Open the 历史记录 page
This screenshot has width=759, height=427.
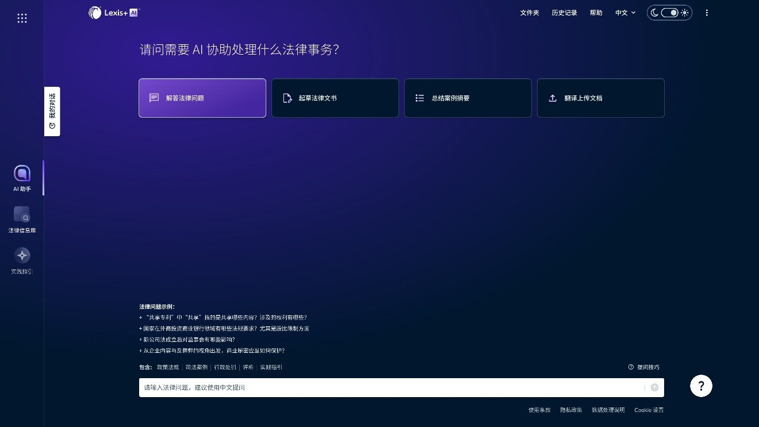click(564, 13)
